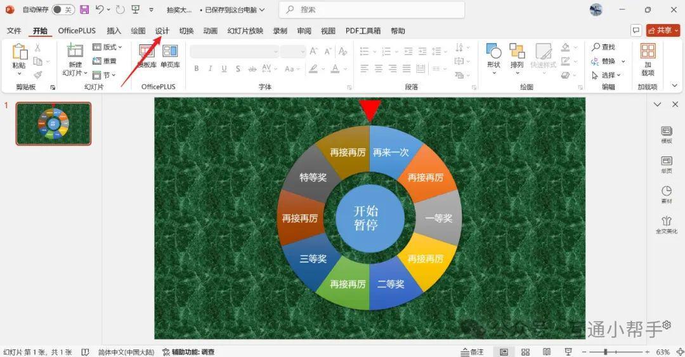Switch to the OfficePLUS tab
The image size is (685, 357).
77,30
